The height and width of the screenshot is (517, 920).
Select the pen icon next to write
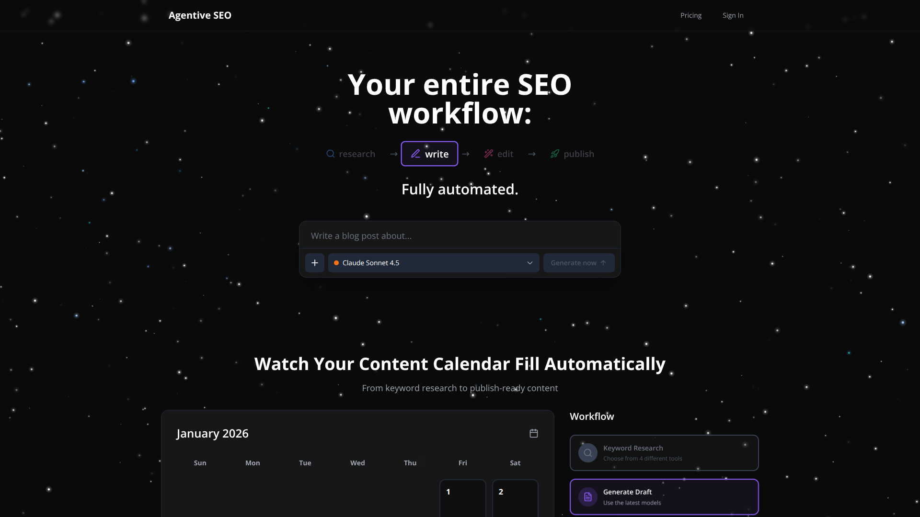415,154
